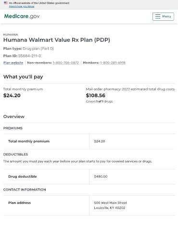The height and width of the screenshot is (231, 178).
Task: Click the DEDUCTIBLES section label
Action: 15,154
